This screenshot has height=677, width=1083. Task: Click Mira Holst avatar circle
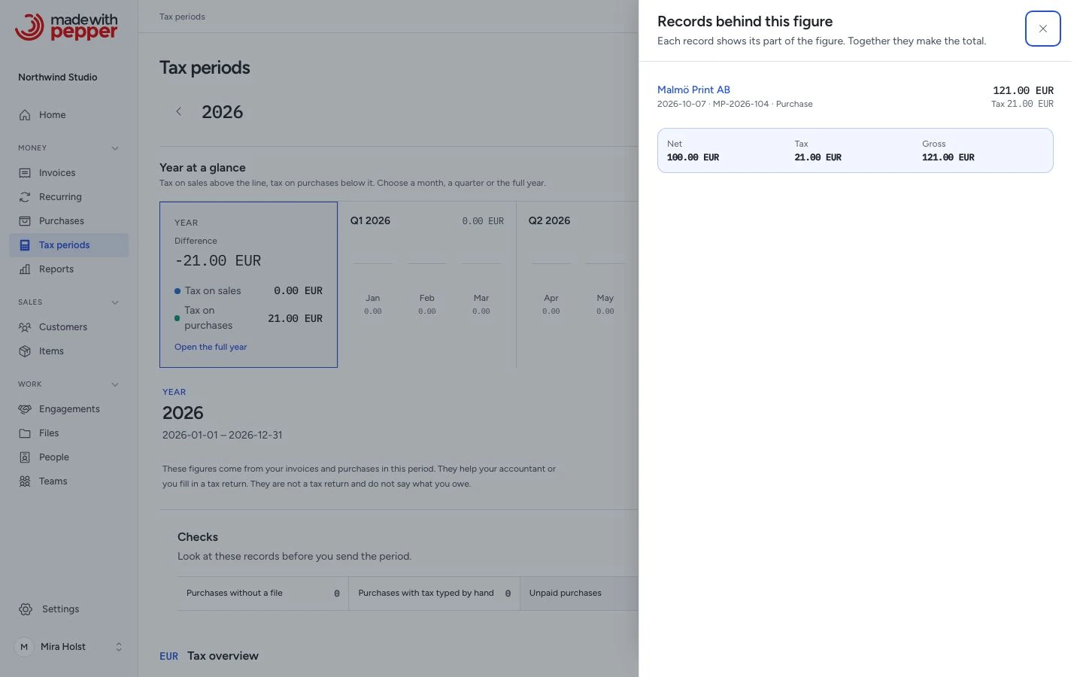click(x=24, y=647)
